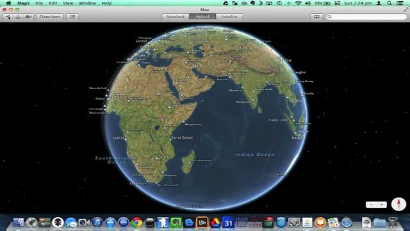This screenshot has height=231, width=410.
Task: Open the AirPlay display menu icon
Action: (x=269, y=3)
